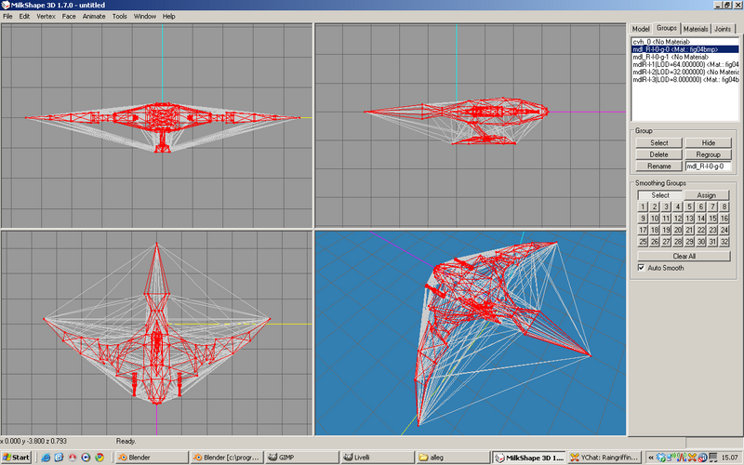Screen dimensions: 744x465
Task: Open the Vertex menu
Action: coord(46,16)
